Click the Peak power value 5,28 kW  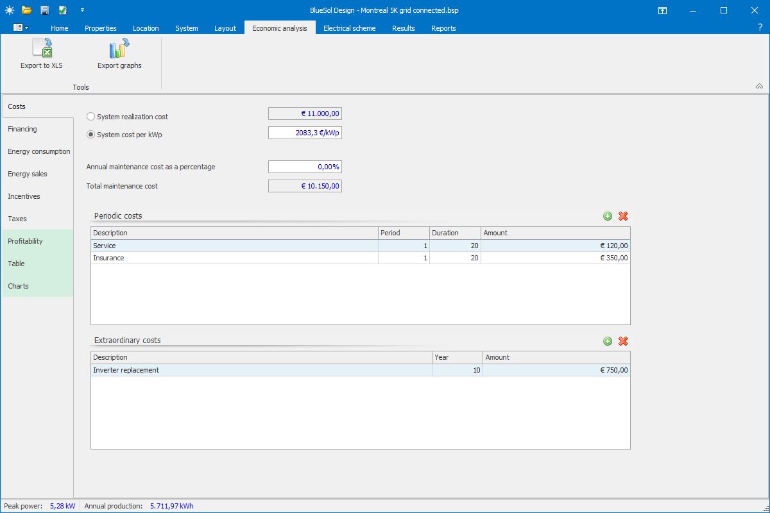click(62, 506)
